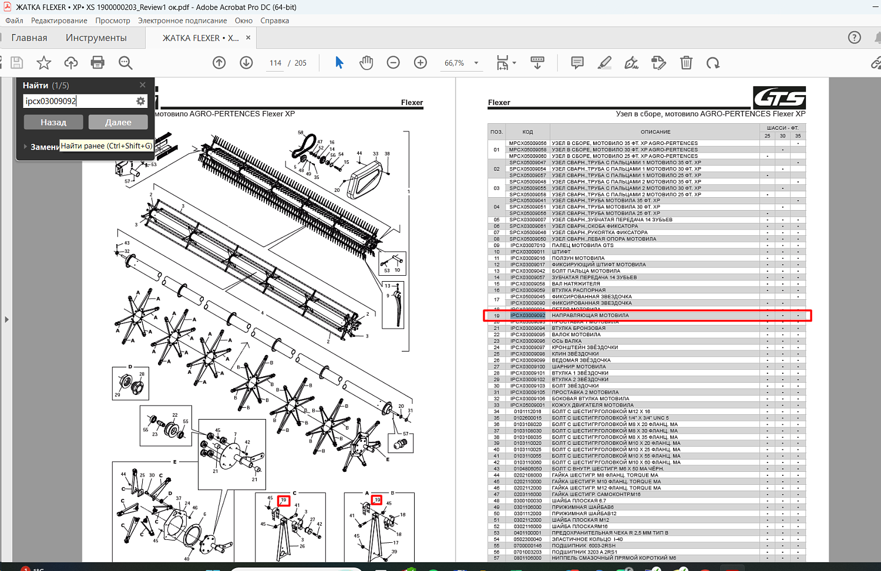The image size is (881, 571).
Task: Add a sticky note comment
Action: (577, 63)
